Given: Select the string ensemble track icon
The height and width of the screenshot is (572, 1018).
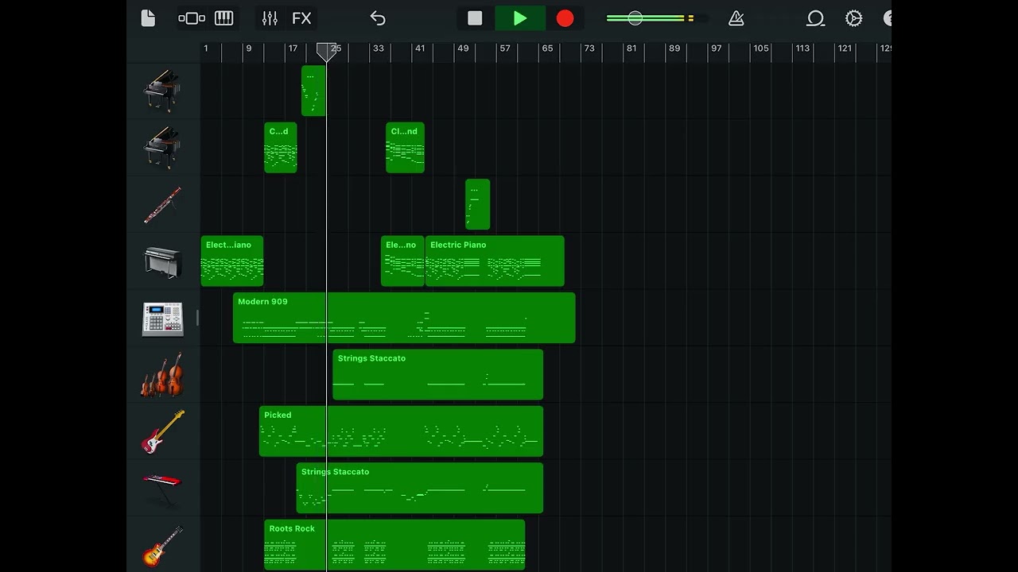Looking at the screenshot, I should [x=162, y=375].
